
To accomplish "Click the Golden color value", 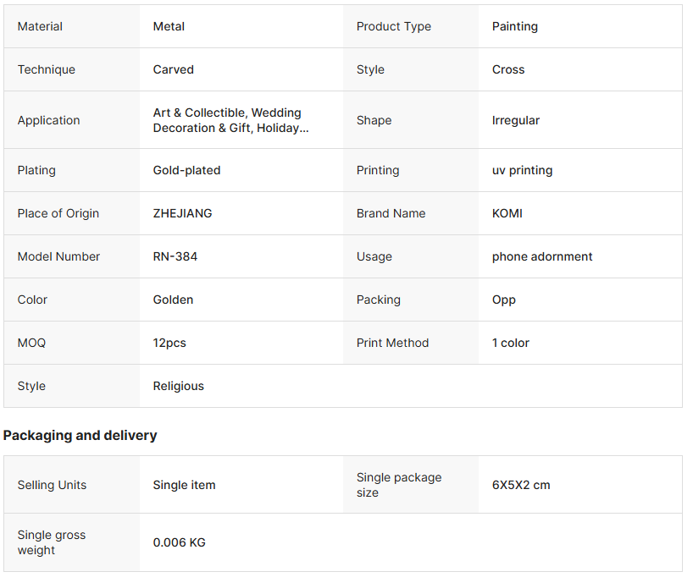I will [x=173, y=300].
